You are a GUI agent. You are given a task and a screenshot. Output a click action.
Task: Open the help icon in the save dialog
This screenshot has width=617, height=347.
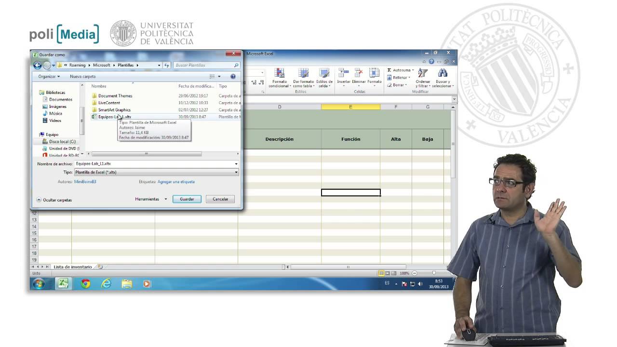[233, 76]
